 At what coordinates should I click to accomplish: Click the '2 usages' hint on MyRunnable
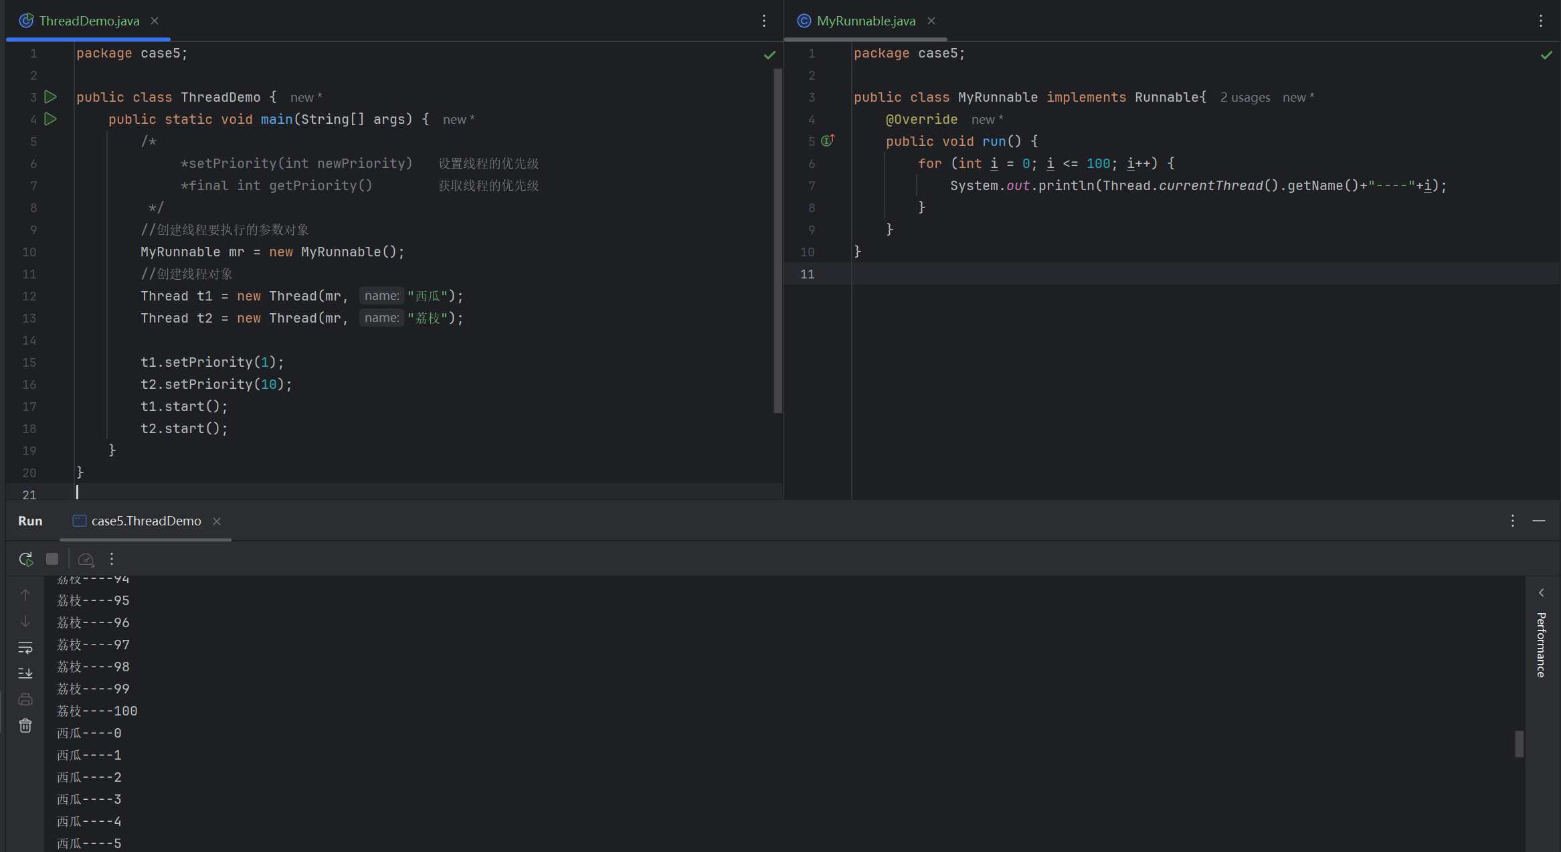coord(1245,98)
